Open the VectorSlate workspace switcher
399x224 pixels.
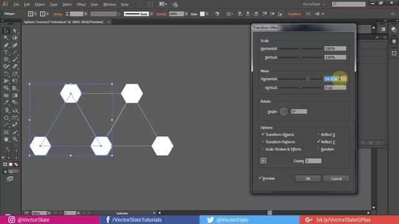[314, 4]
